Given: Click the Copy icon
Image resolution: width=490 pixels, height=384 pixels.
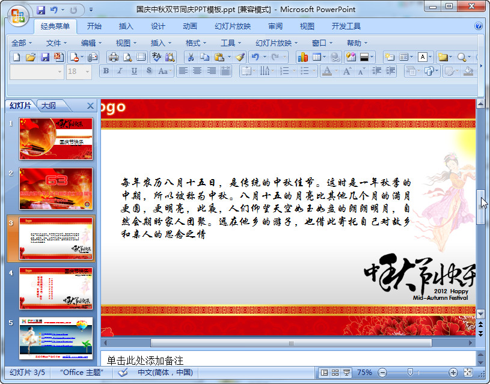Looking at the screenshot, I should pyautogui.click(x=204, y=57).
